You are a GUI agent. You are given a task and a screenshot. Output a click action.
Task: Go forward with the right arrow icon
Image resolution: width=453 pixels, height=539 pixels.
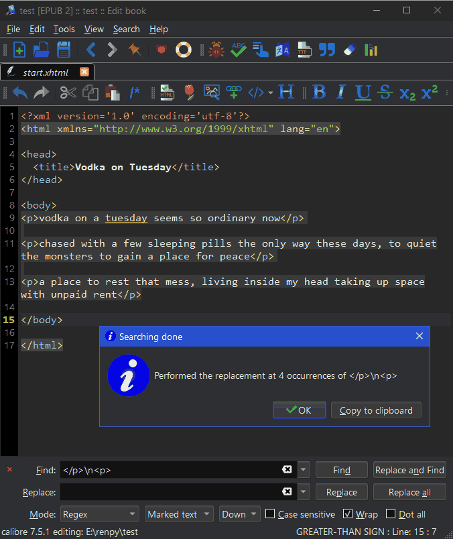point(112,50)
